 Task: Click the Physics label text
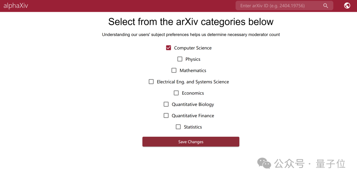[193, 59]
